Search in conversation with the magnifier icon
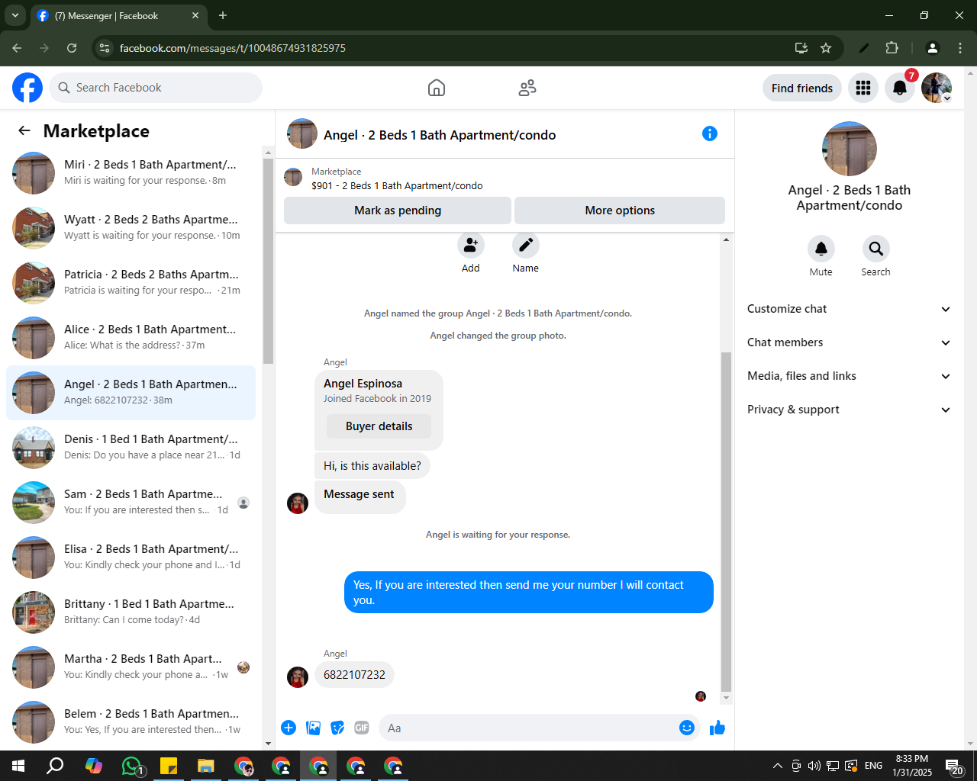The width and height of the screenshot is (977, 781). tap(876, 249)
